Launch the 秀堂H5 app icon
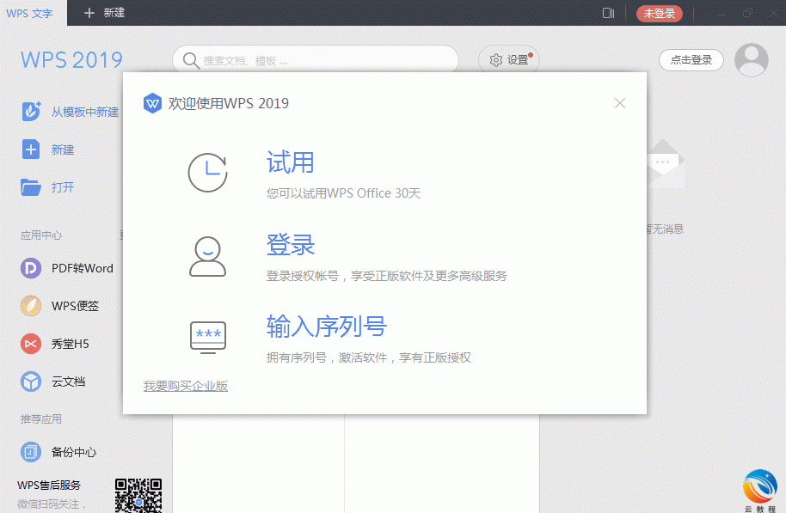786x513 pixels. click(x=31, y=344)
